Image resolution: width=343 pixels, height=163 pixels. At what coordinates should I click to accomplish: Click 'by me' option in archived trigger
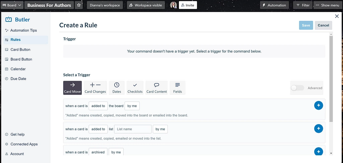click(116, 152)
